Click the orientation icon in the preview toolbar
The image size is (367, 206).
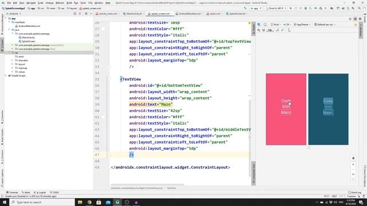(265, 25)
